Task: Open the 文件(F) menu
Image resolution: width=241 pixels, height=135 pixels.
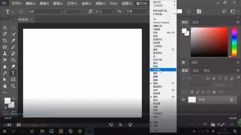Action: click(17, 3)
